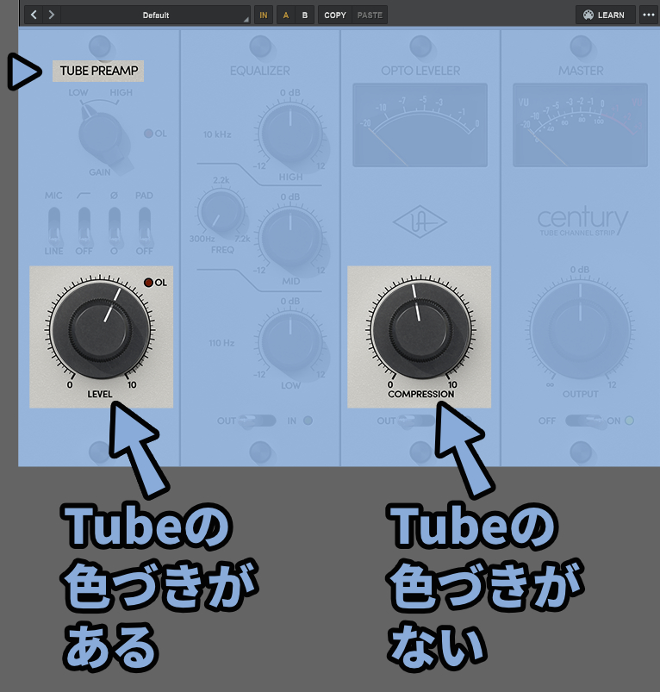The height and width of the screenshot is (692, 660).
Task: Go to previous preset arrow
Action: coord(34,15)
